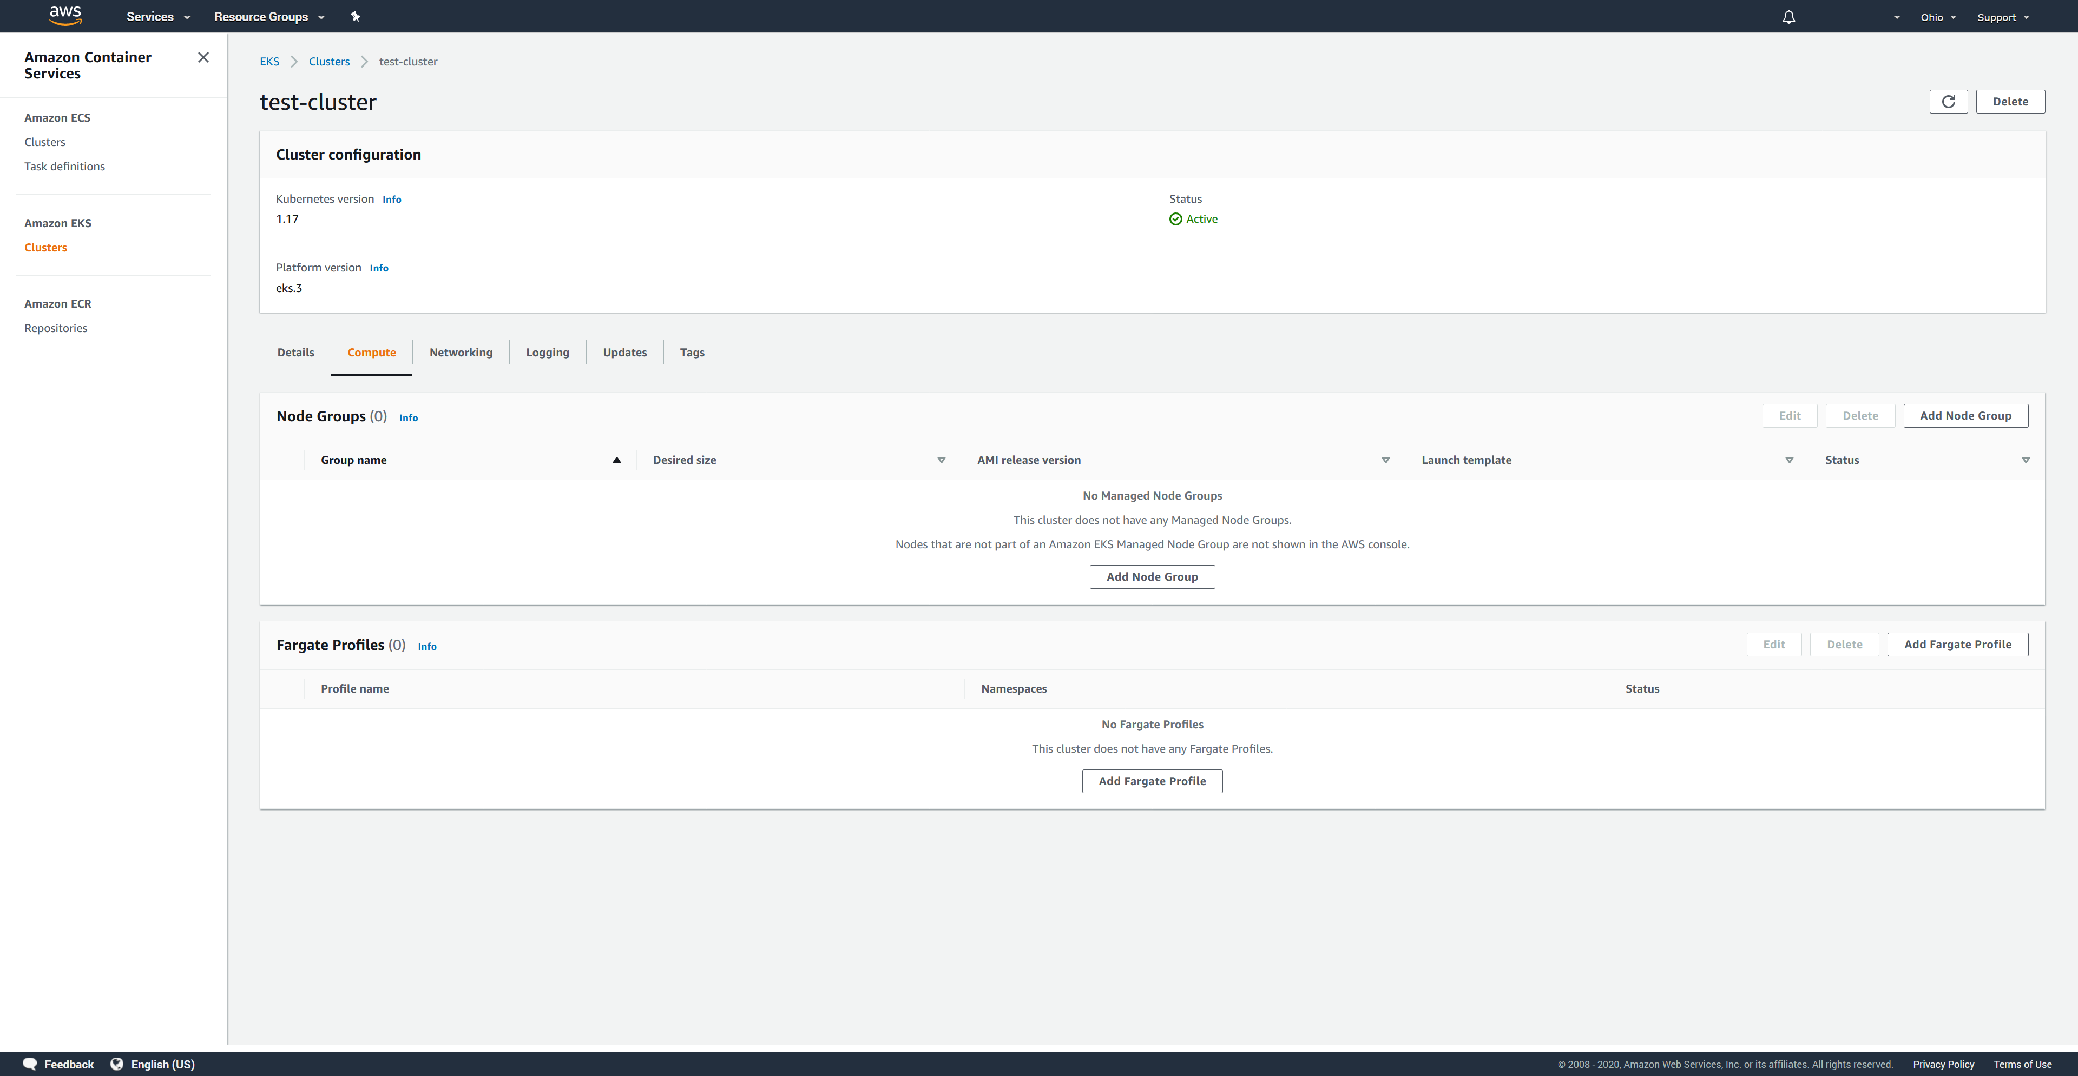Screen dimensions: 2078x1076
Task: Click the Add Fargate Profile header button
Action: click(1957, 645)
